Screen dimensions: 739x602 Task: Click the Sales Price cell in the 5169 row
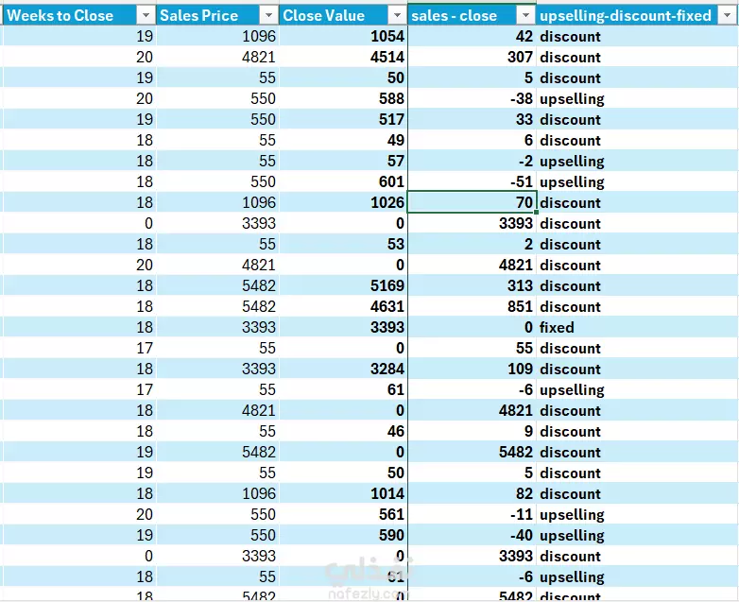pyautogui.click(x=217, y=285)
